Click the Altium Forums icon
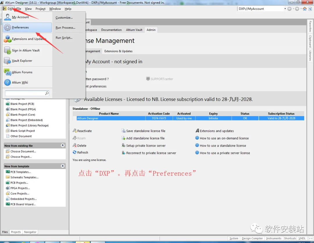The width and height of the screenshot is (314, 243). coord(8,72)
